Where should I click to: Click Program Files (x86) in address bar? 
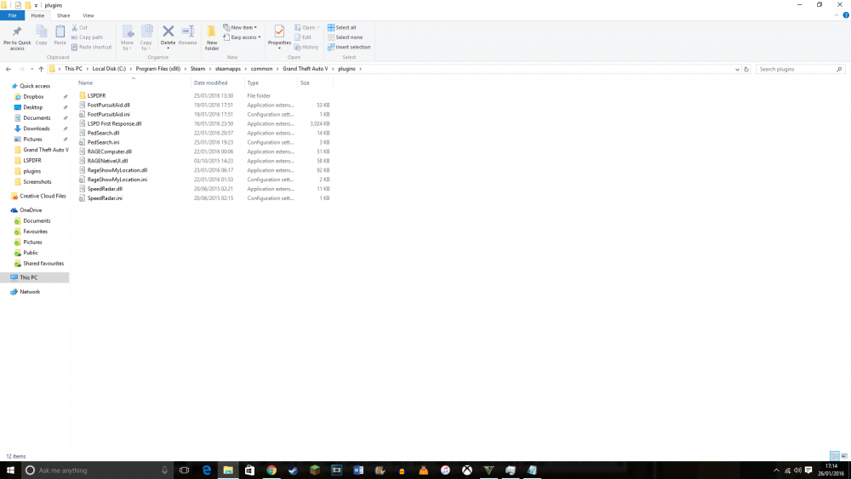[x=158, y=69]
